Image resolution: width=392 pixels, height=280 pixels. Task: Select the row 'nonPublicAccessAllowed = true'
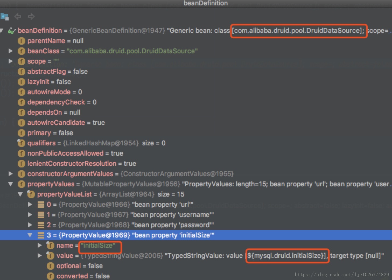(196, 153)
